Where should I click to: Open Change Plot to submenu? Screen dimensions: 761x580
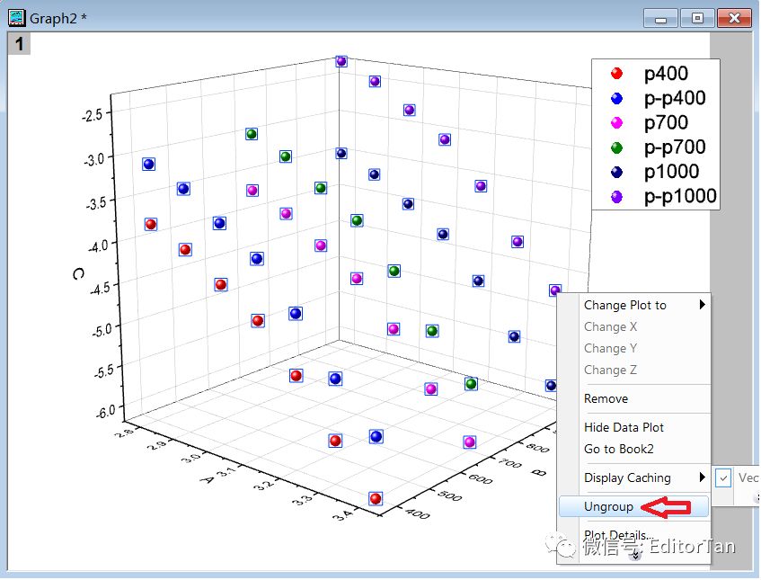(633, 305)
